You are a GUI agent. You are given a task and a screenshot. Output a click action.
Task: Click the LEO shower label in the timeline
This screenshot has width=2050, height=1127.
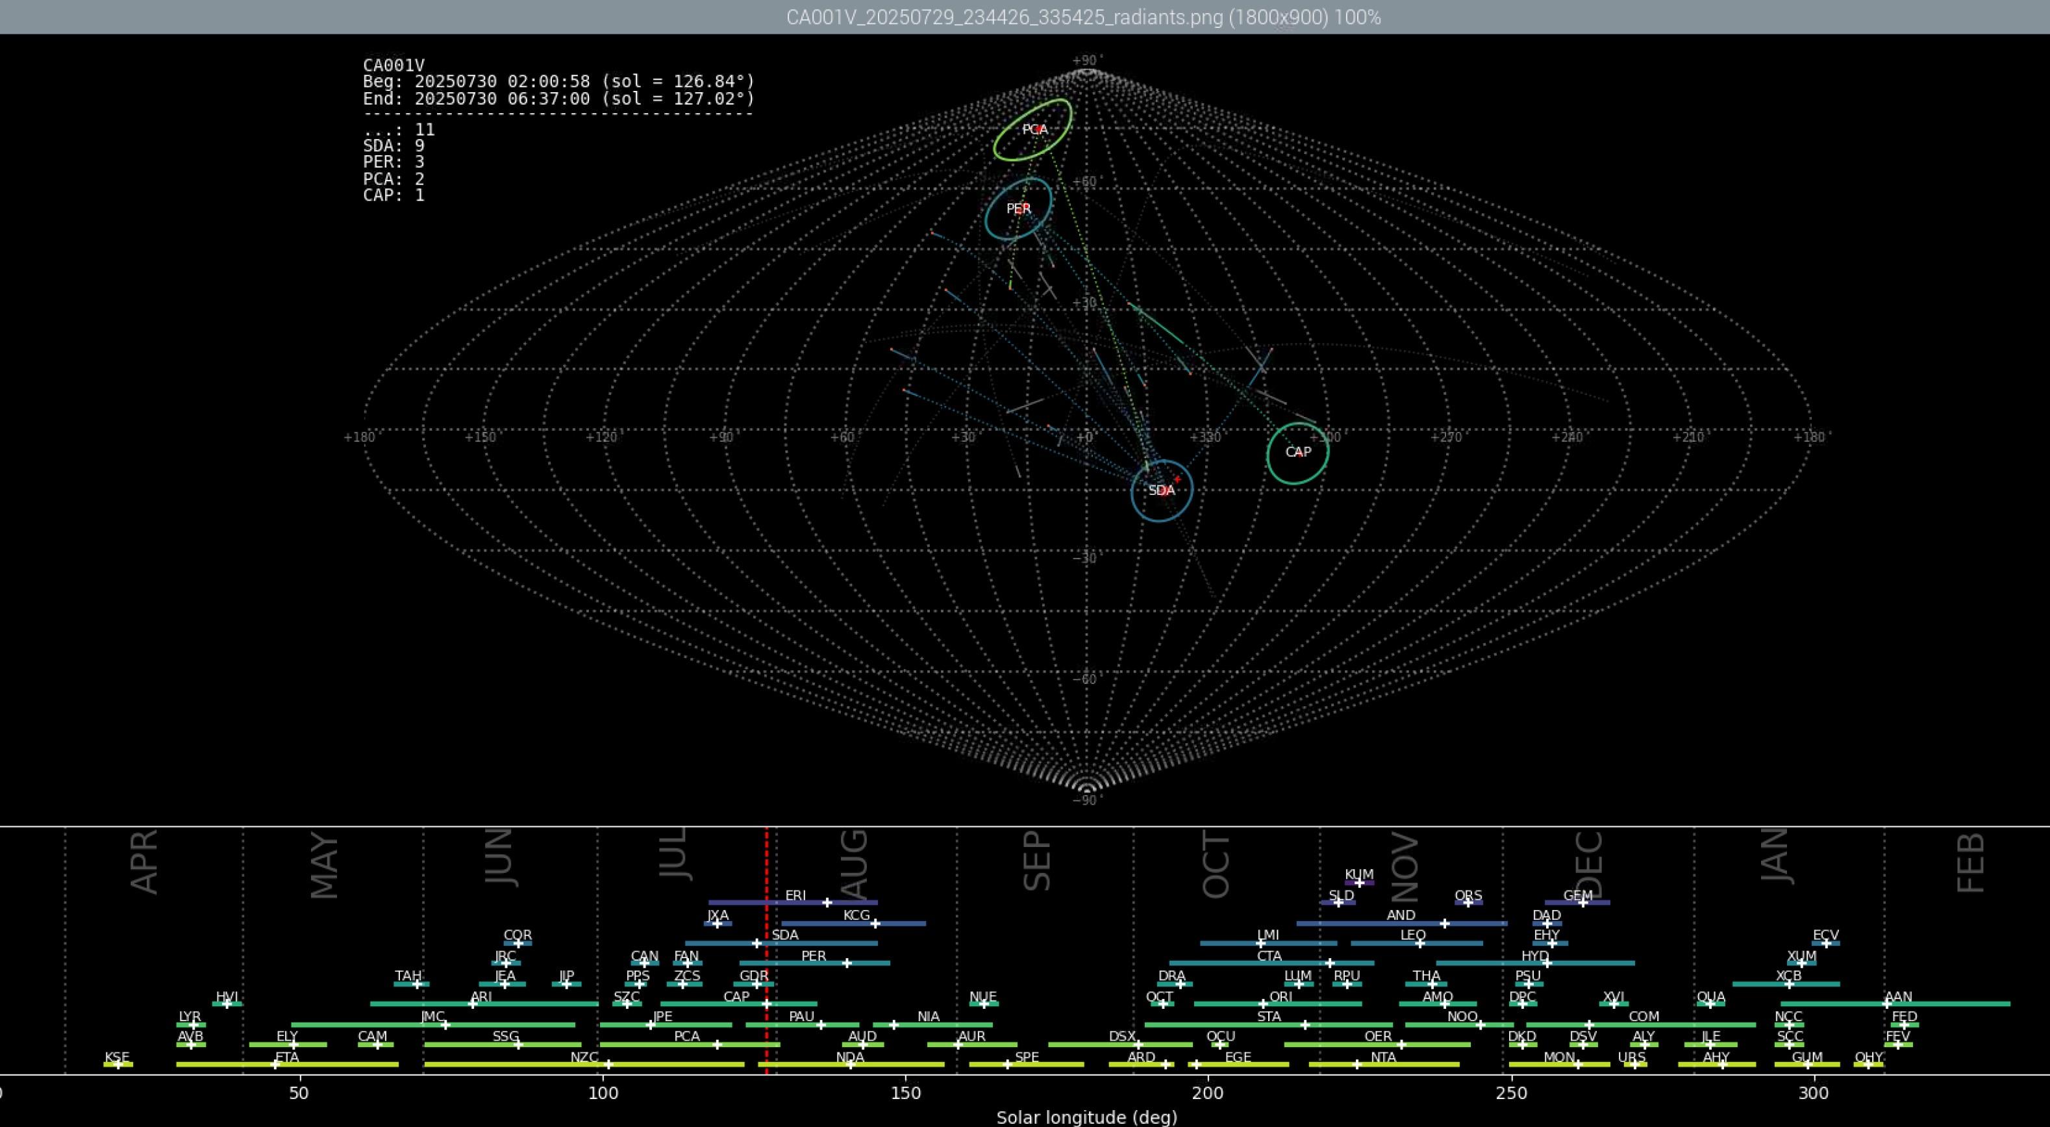(1412, 935)
